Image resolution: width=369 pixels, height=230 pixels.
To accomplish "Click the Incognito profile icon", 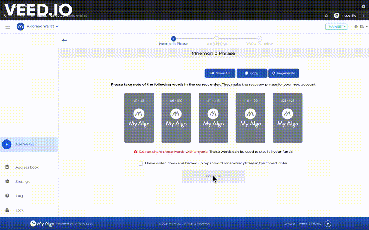I will [337, 15].
